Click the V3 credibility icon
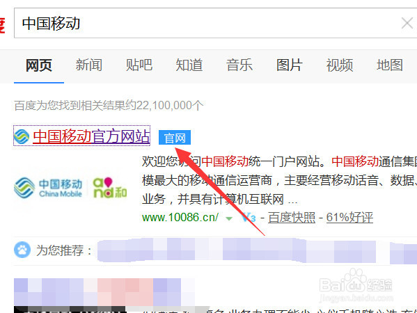Image resolution: width=417 pixels, height=313 pixels. pos(249,218)
